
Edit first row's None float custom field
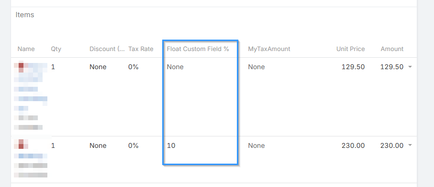(x=175, y=67)
